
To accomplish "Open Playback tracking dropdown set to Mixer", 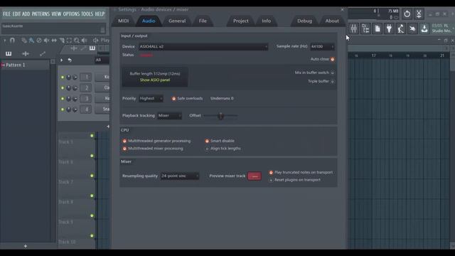I will [169, 116].
